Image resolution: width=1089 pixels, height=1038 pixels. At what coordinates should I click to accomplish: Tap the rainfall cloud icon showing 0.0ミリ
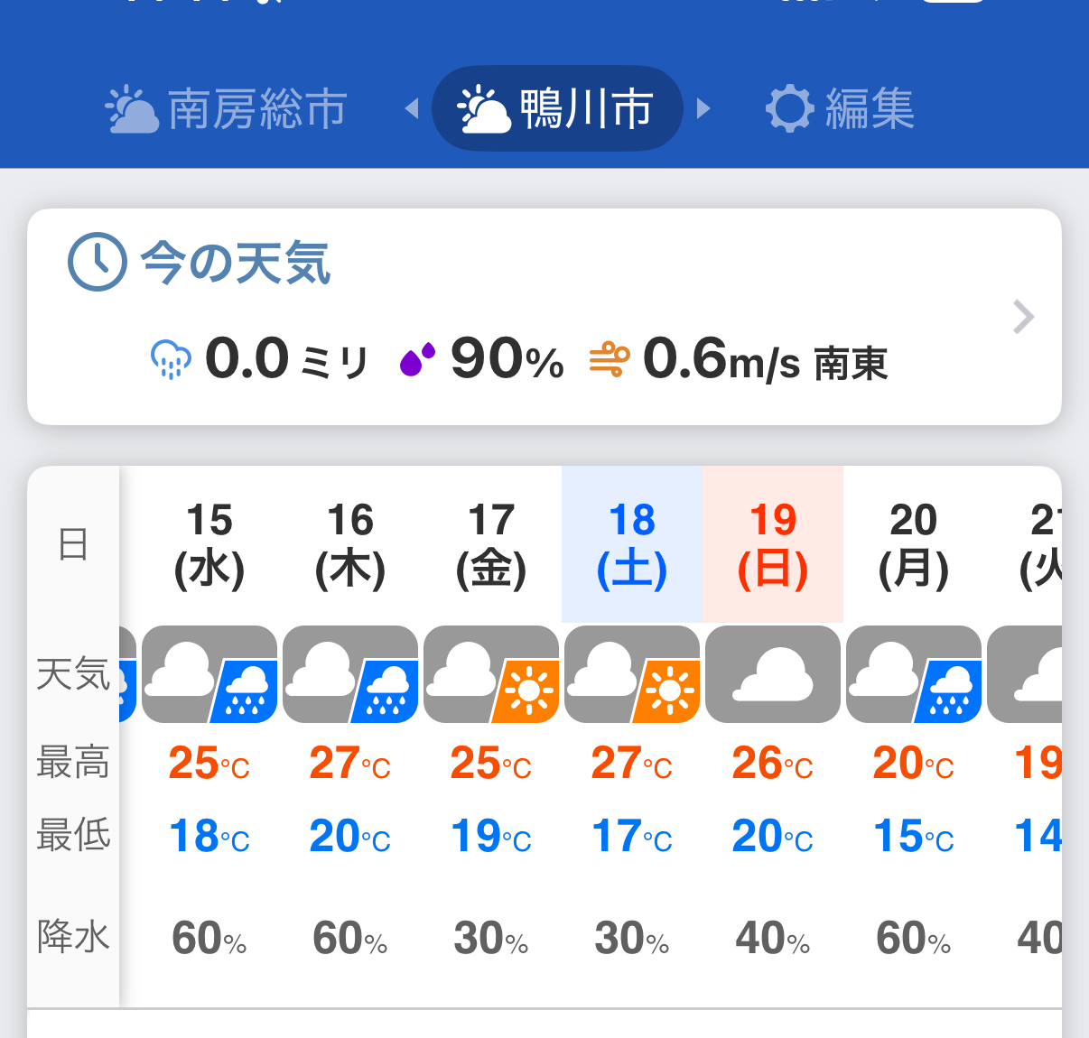[x=171, y=359]
